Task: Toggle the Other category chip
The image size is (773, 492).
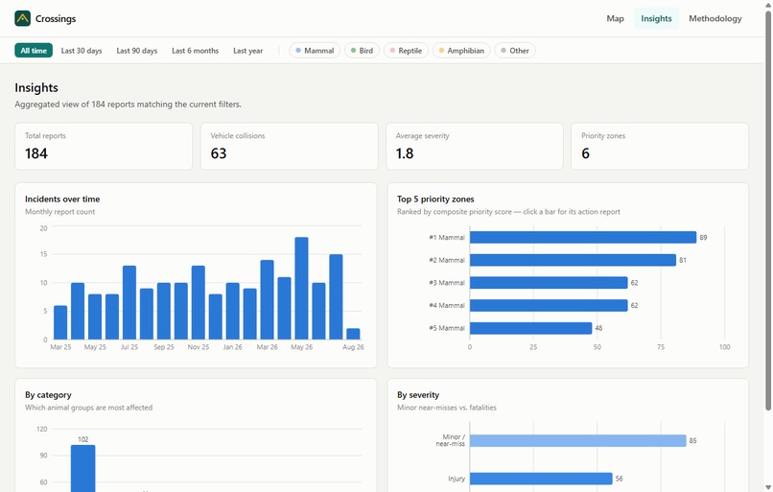Action: (515, 50)
